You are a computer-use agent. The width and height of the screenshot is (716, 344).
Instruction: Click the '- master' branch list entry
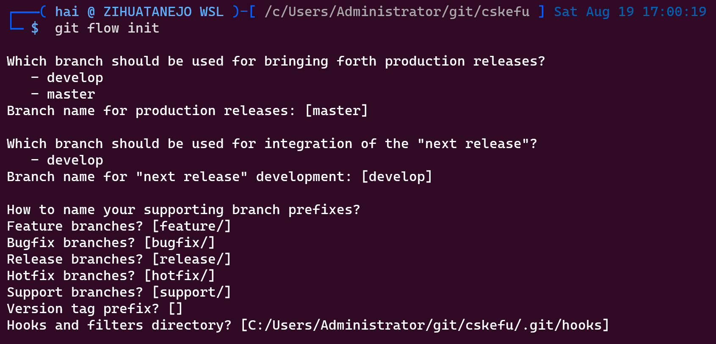(x=63, y=94)
